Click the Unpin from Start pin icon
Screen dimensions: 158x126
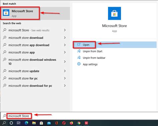[79, 51]
